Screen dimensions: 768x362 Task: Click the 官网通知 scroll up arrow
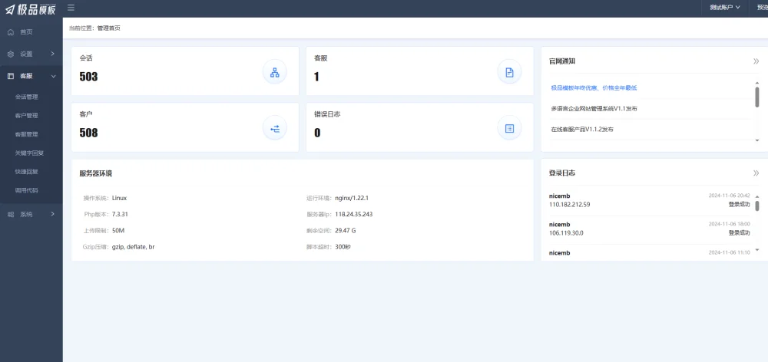point(757,83)
